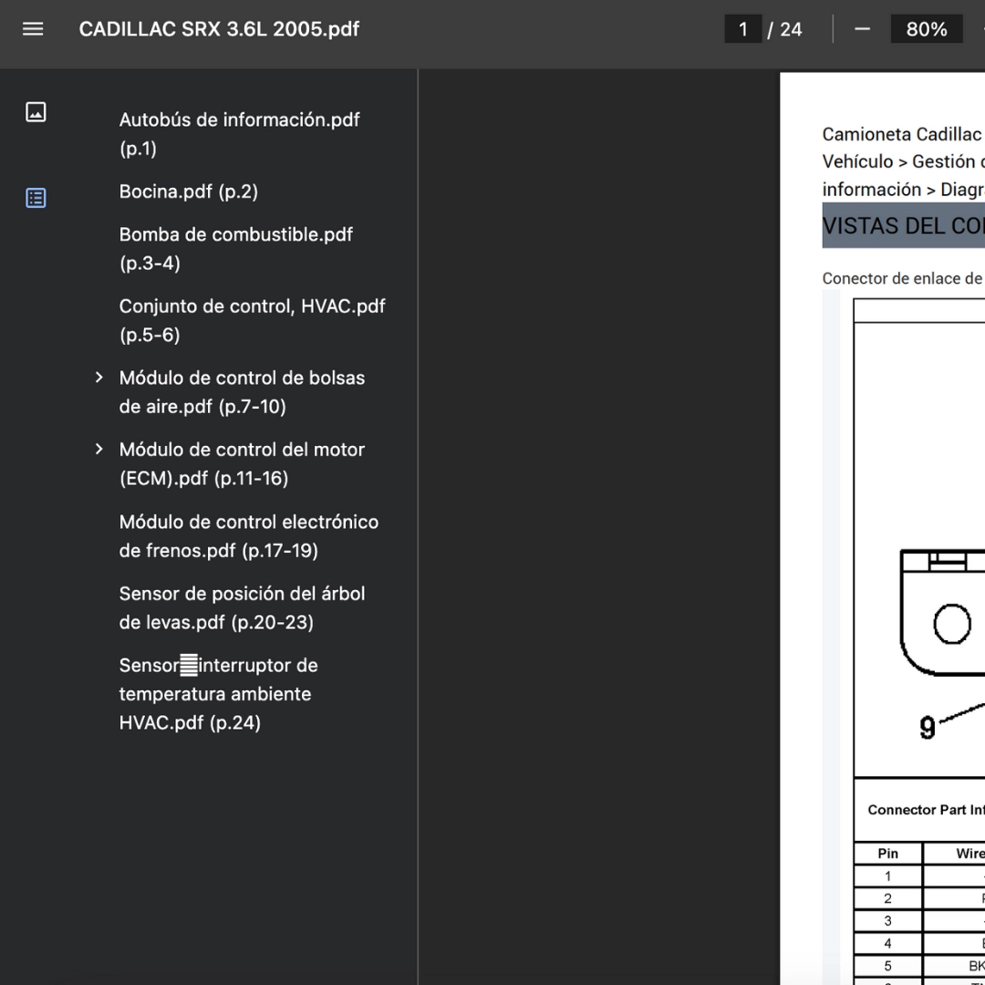985x985 pixels.
Task: Click the Pin column header in table
Action: coord(887,853)
